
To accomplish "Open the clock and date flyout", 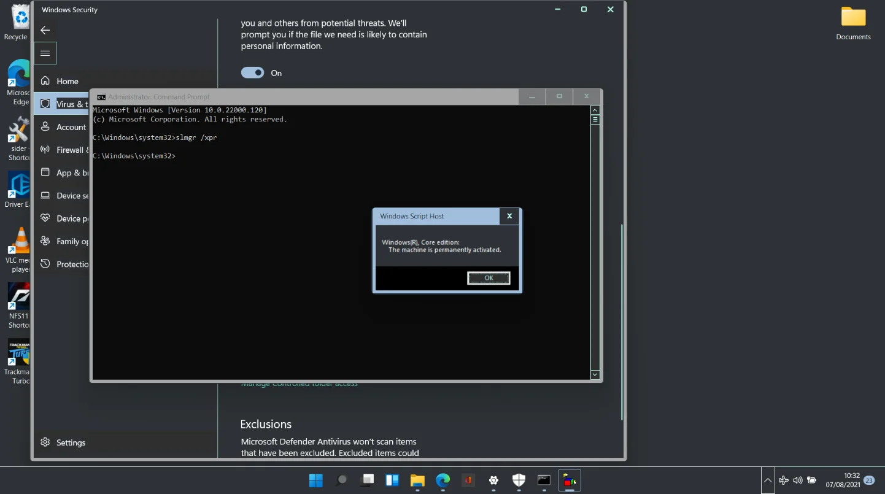I will click(843, 480).
